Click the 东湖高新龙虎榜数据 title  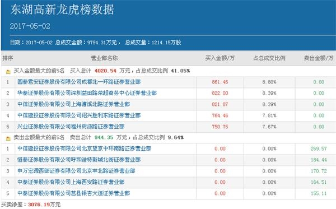point(62,10)
